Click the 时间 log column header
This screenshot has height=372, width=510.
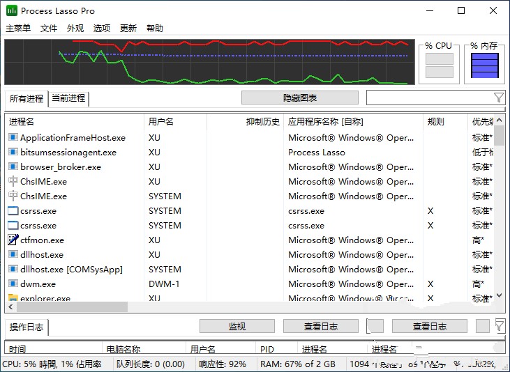point(53,349)
